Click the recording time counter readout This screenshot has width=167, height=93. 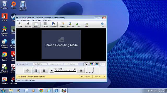pyautogui.click(x=58, y=69)
